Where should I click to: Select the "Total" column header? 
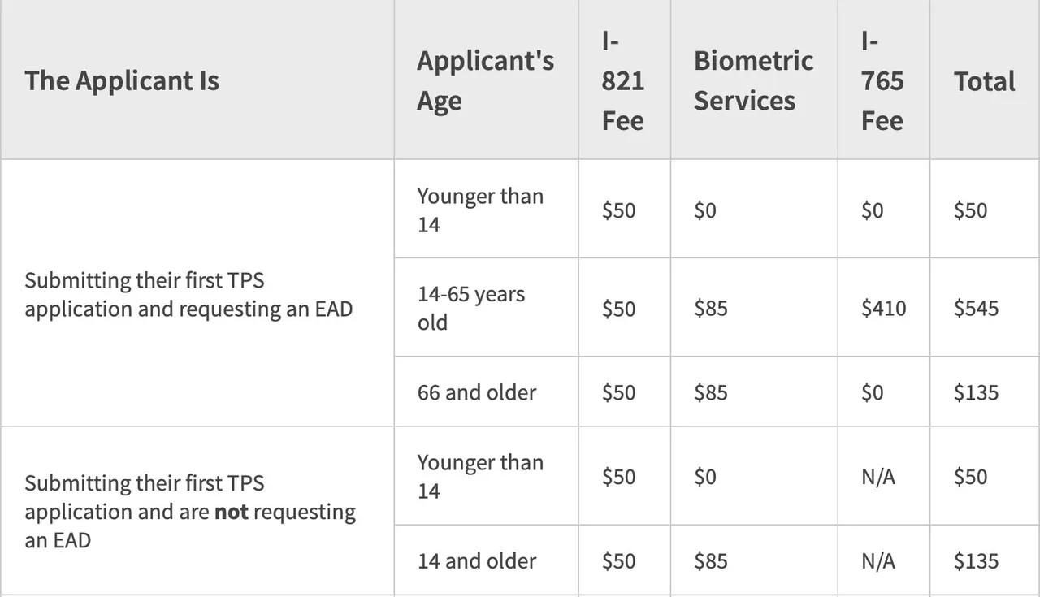tap(984, 80)
